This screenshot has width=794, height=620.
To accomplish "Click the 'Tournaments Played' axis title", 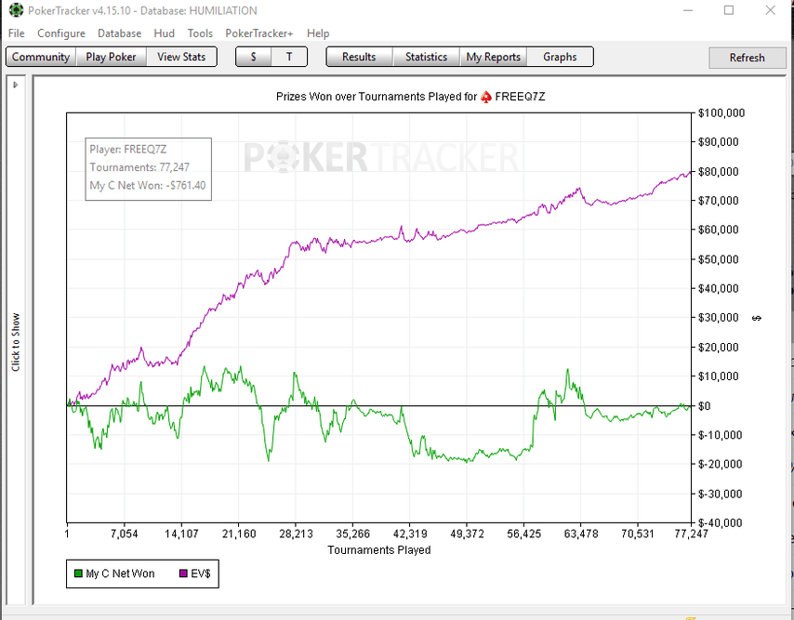I will pyautogui.click(x=378, y=550).
